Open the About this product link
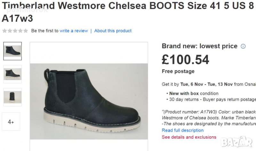Image resolution: width=256 pixels, height=151 pixels. 113,31
